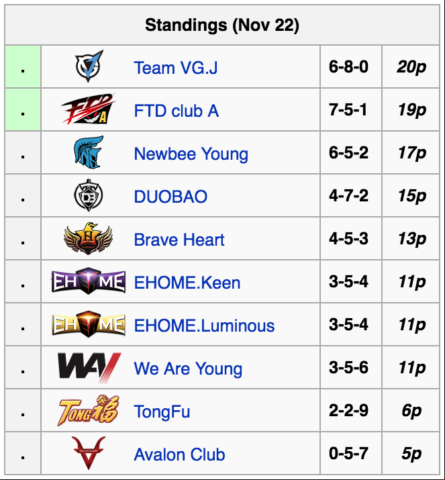
Task: Open the Brave Heart winged logo
Action: [x=89, y=238]
